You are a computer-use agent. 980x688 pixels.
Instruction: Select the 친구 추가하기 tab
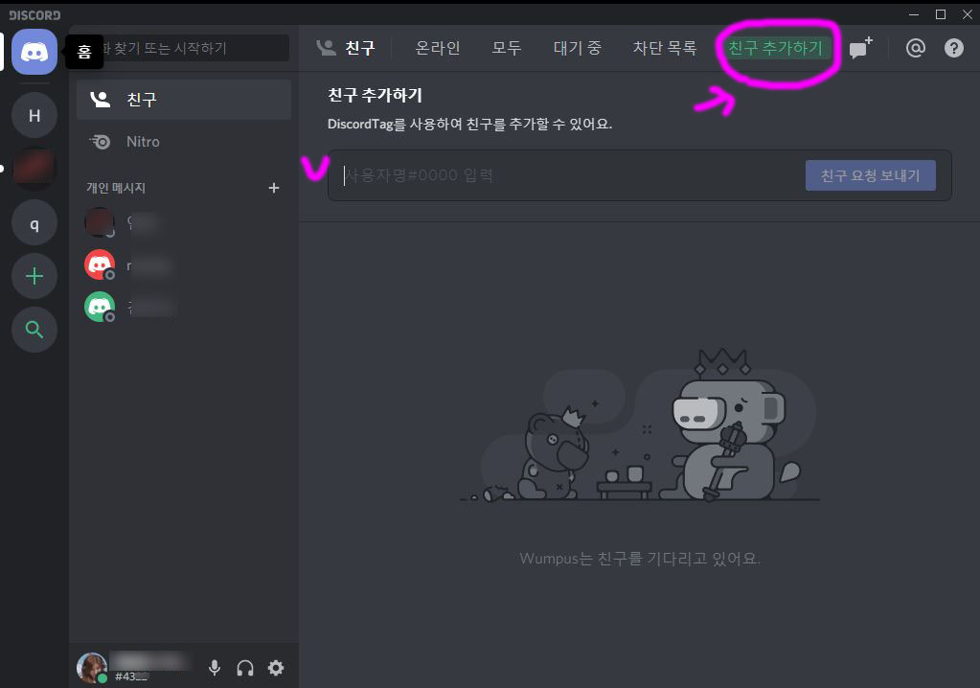pyautogui.click(x=776, y=48)
